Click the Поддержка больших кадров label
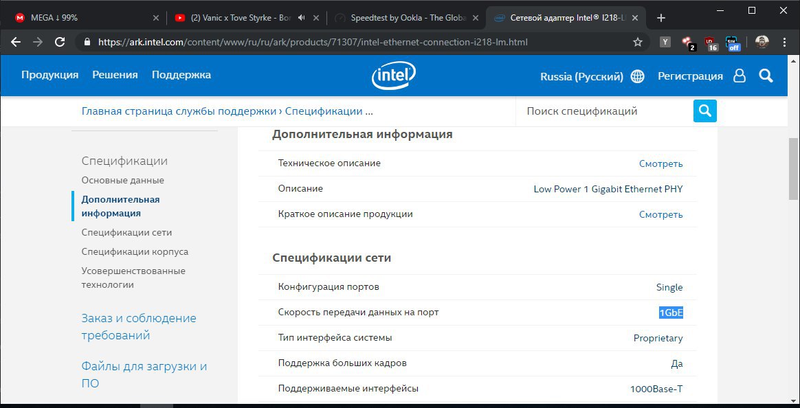Screen dimensions: 800x408 point(342,363)
